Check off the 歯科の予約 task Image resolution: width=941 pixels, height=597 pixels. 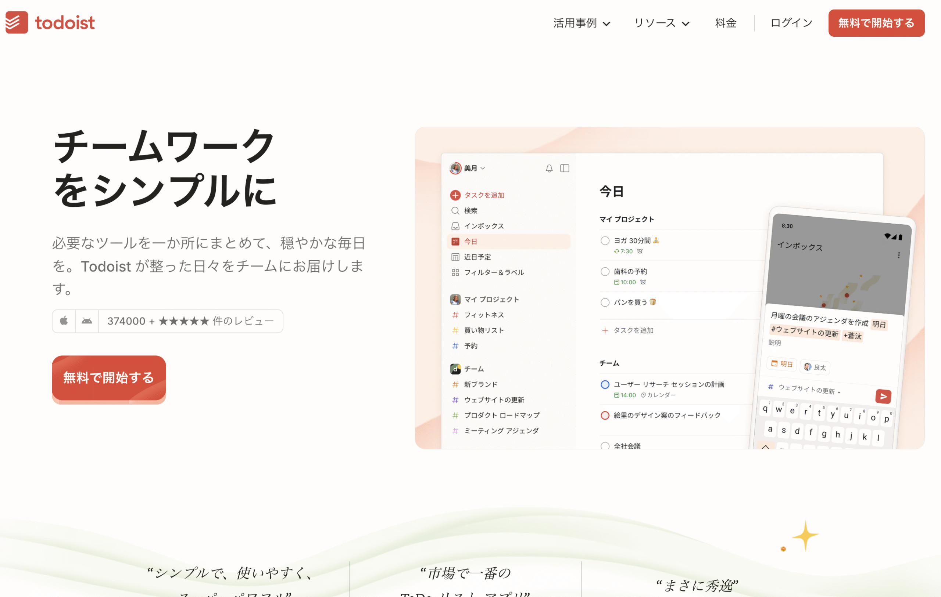click(605, 271)
